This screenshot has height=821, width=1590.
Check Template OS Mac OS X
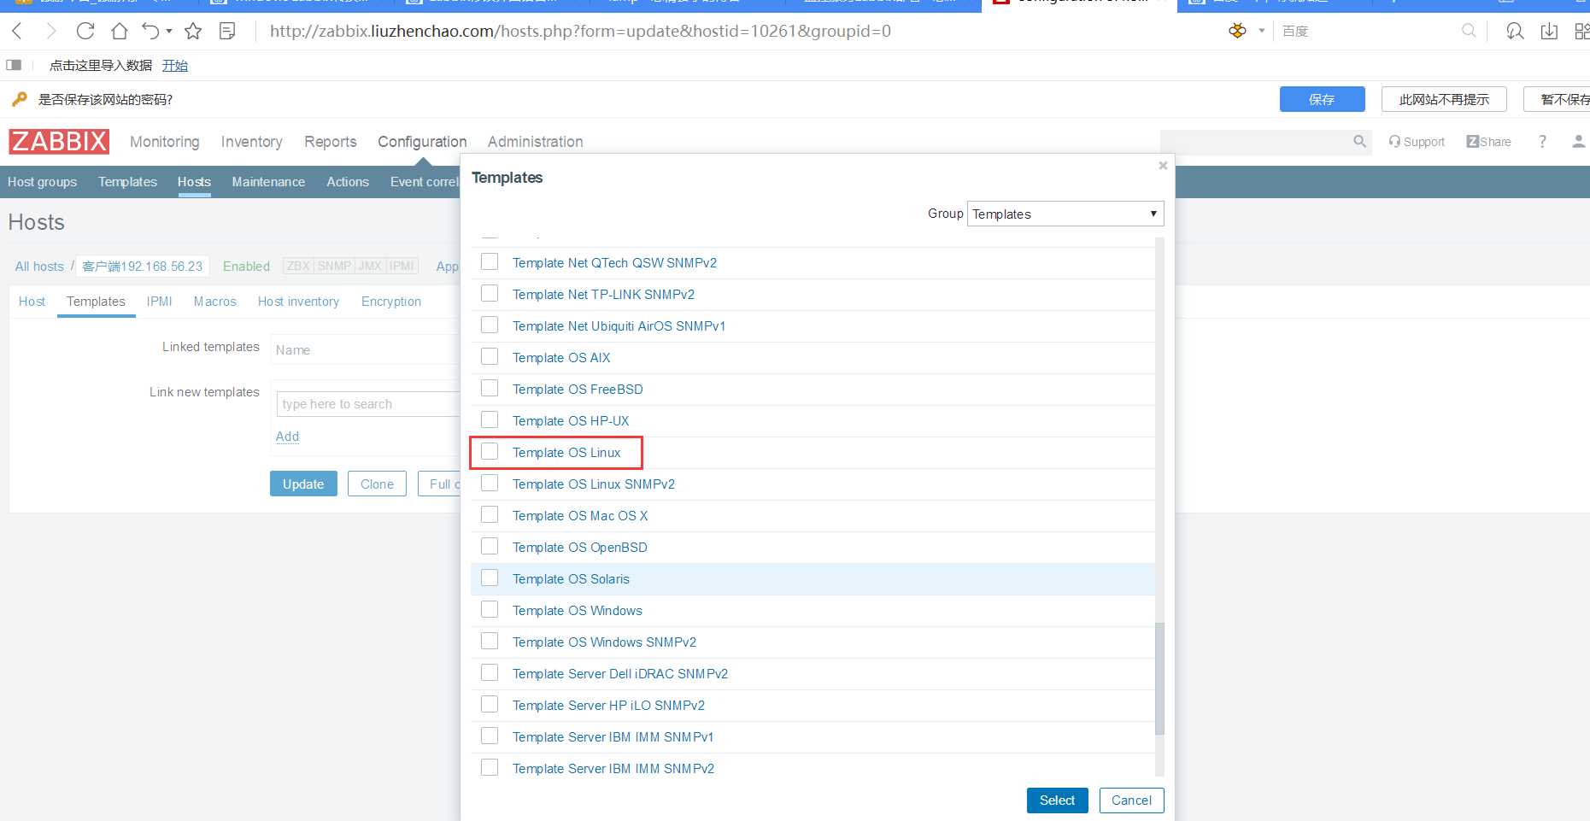click(490, 514)
